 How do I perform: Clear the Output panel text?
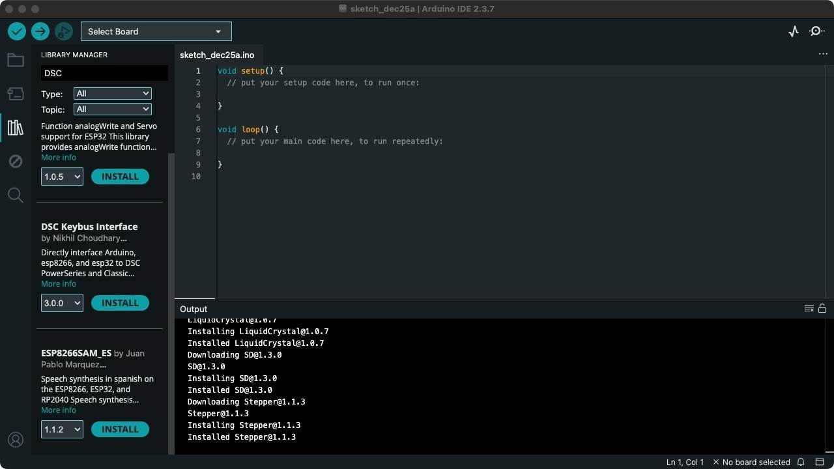[809, 309]
